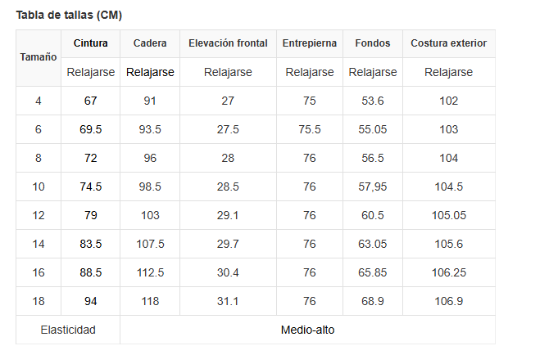
Task: Select the Cintura value 88.5
Action: tap(90, 272)
